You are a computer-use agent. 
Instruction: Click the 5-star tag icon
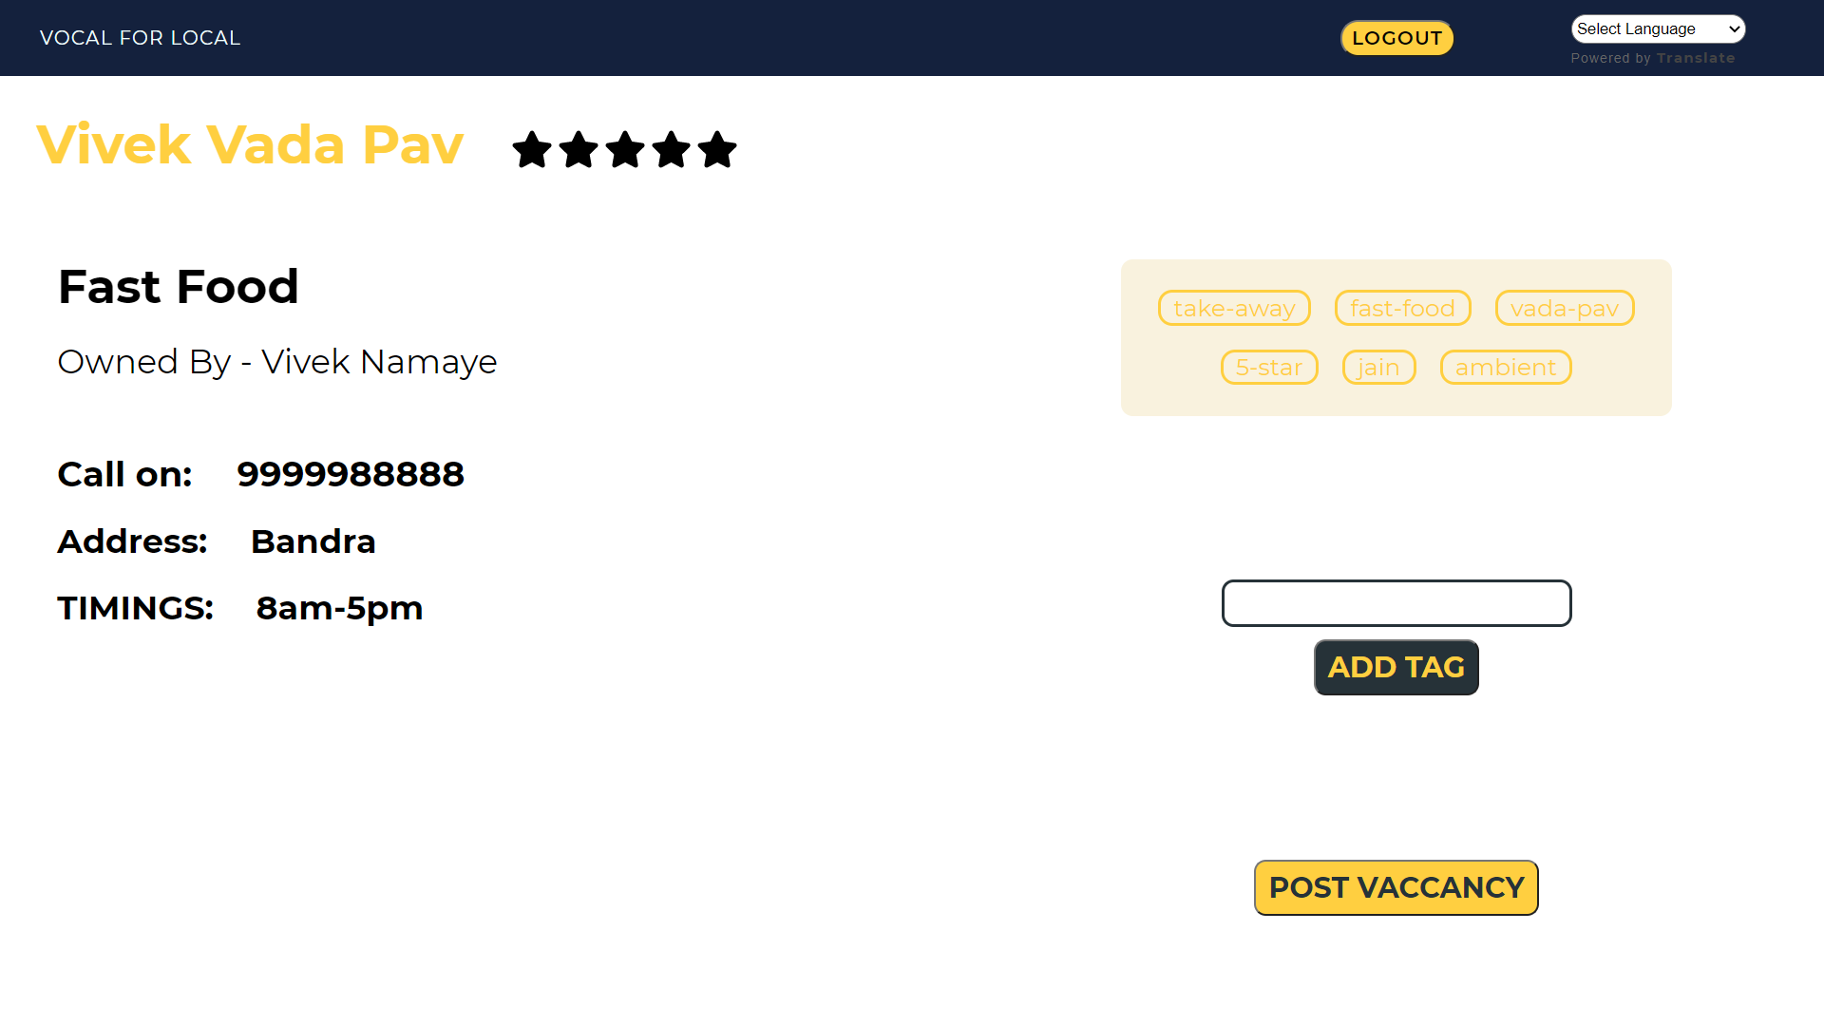click(1269, 367)
